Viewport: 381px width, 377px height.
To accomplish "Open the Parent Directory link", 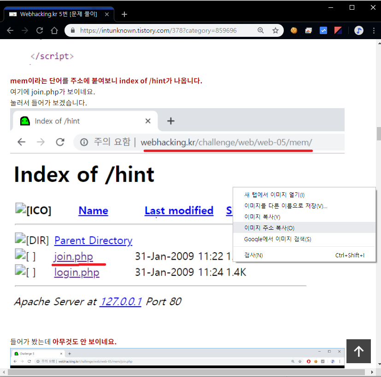I will [94, 241].
